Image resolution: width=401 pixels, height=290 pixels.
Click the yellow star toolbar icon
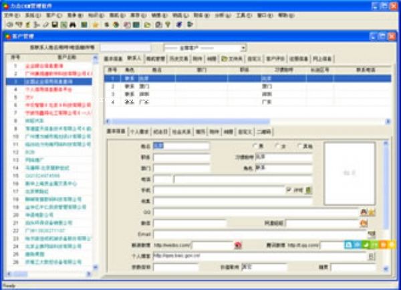[x=96, y=25]
